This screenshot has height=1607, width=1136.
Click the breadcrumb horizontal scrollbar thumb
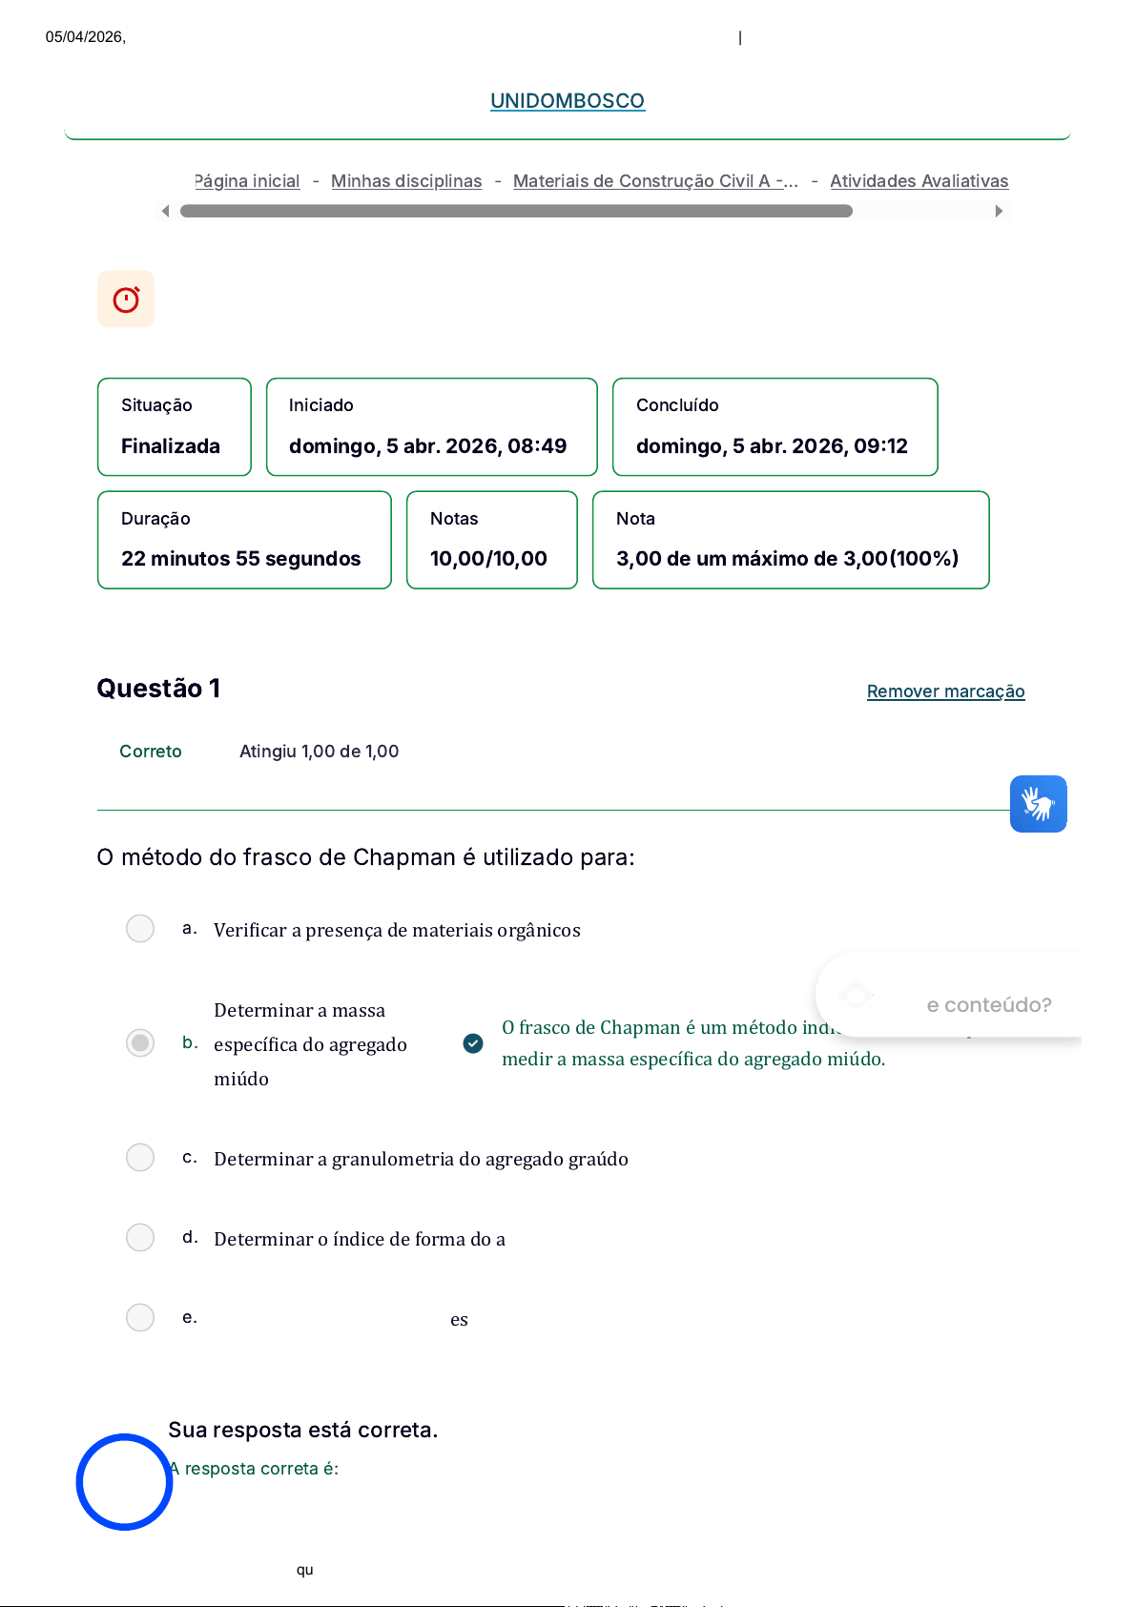point(516,211)
